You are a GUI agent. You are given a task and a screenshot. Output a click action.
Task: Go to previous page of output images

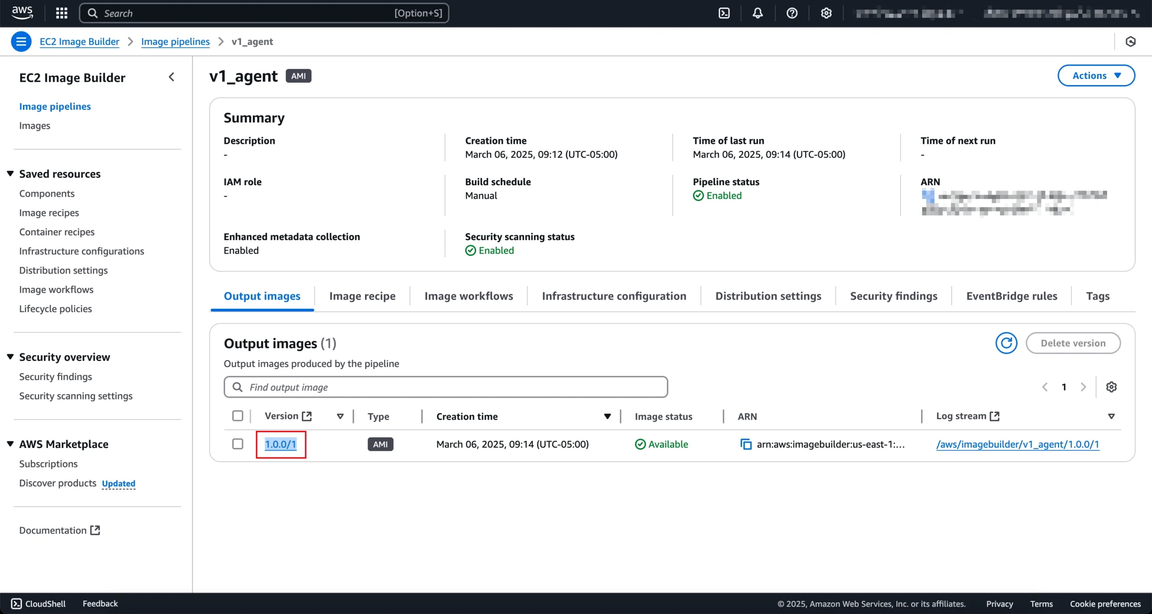point(1045,387)
